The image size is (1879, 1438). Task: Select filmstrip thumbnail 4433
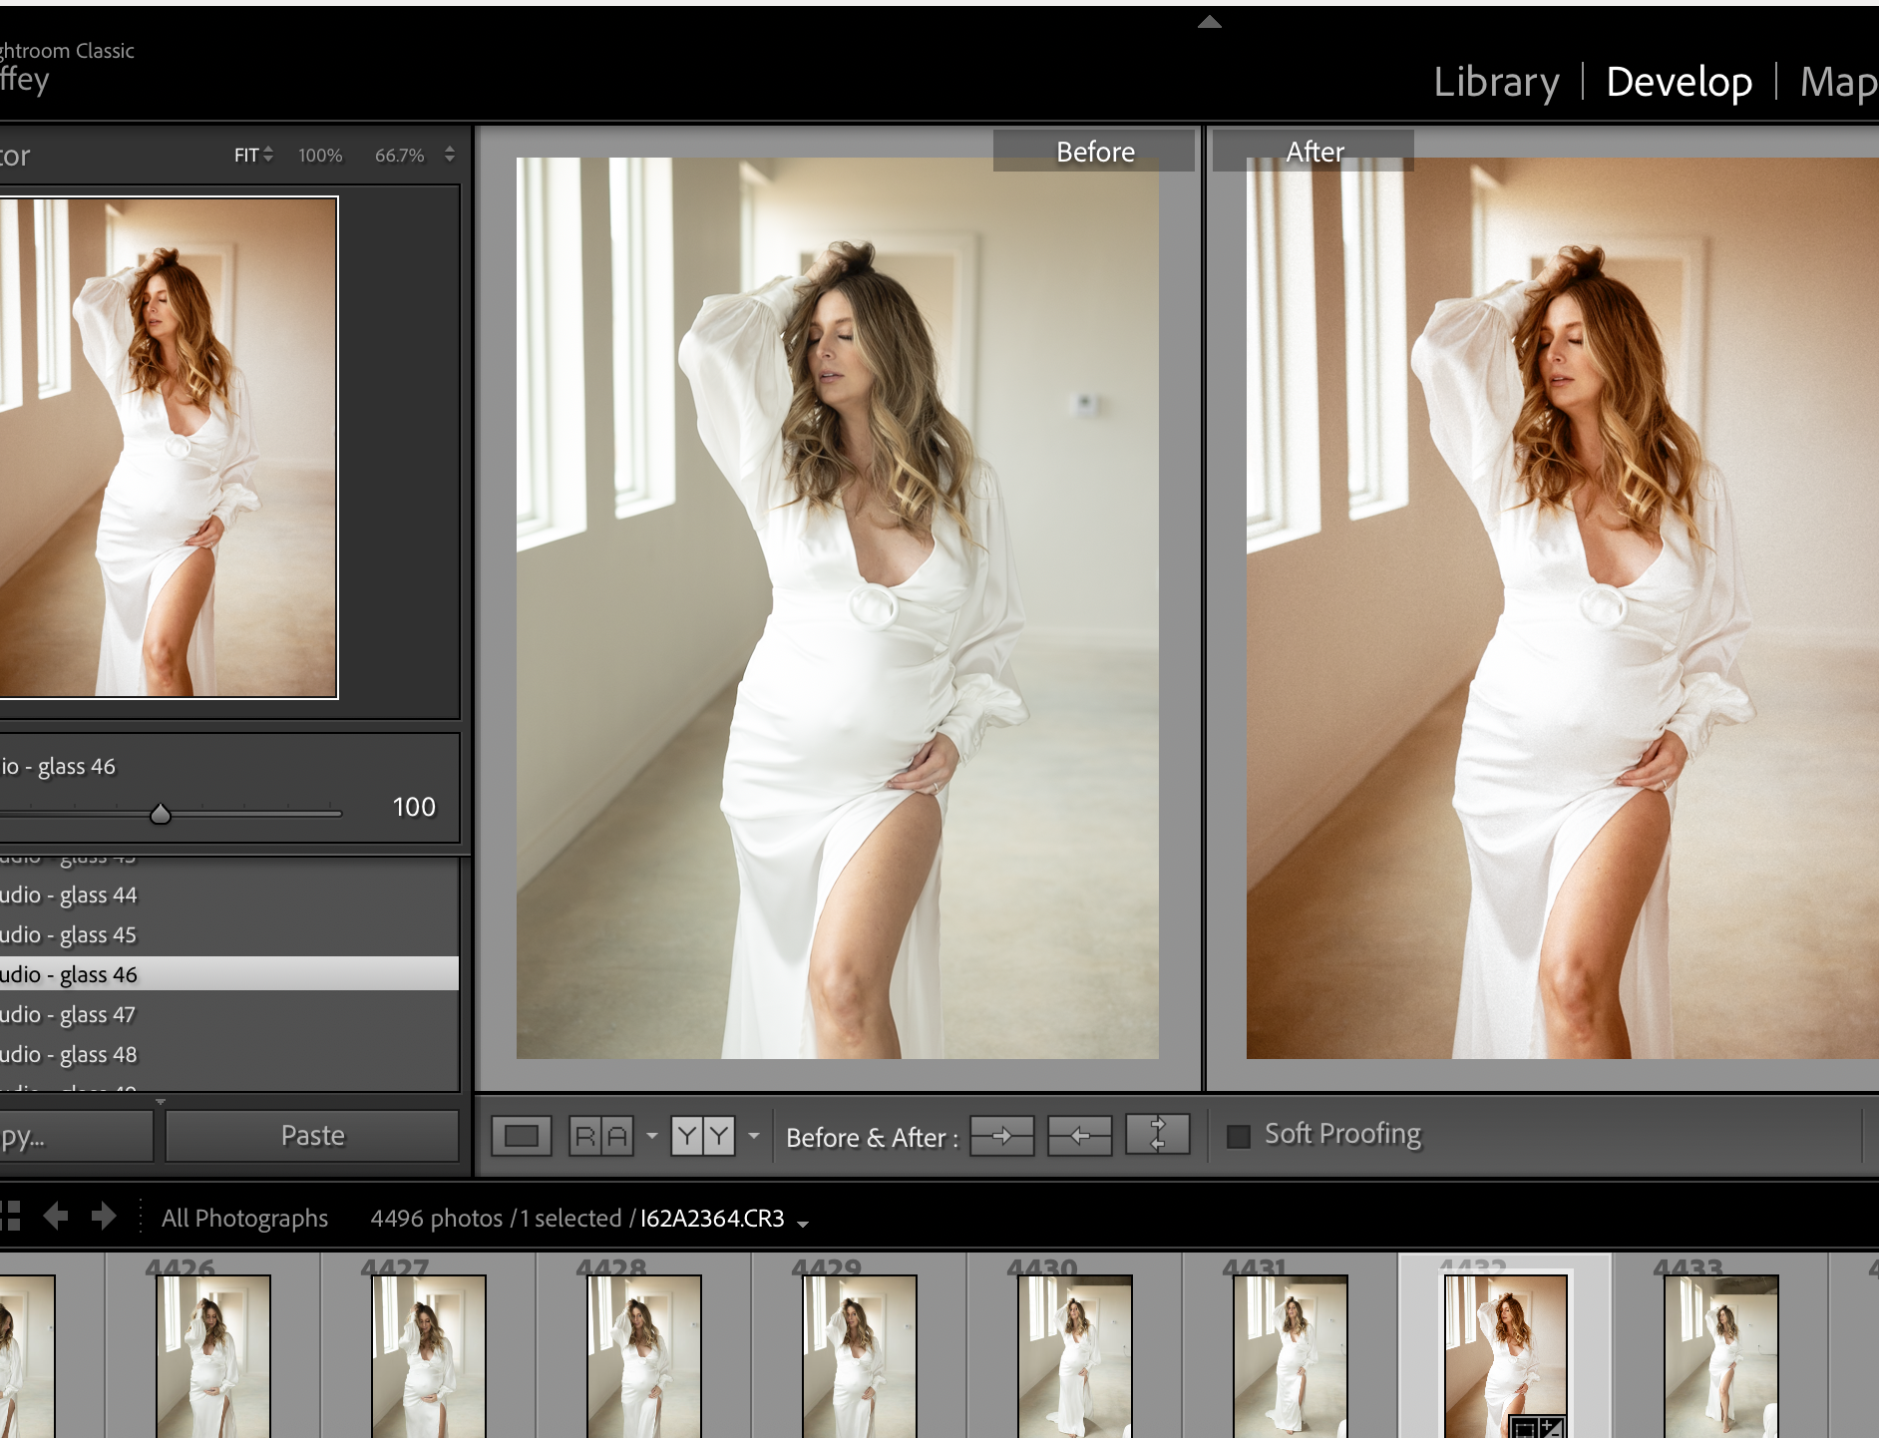pyautogui.click(x=1720, y=1356)
